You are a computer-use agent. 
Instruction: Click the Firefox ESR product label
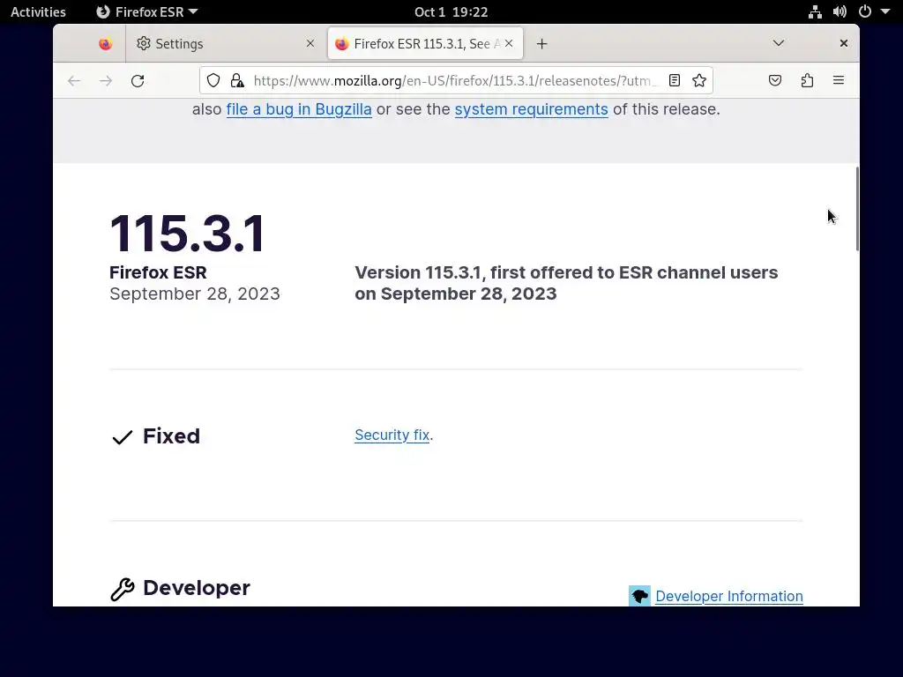(158, 272)
